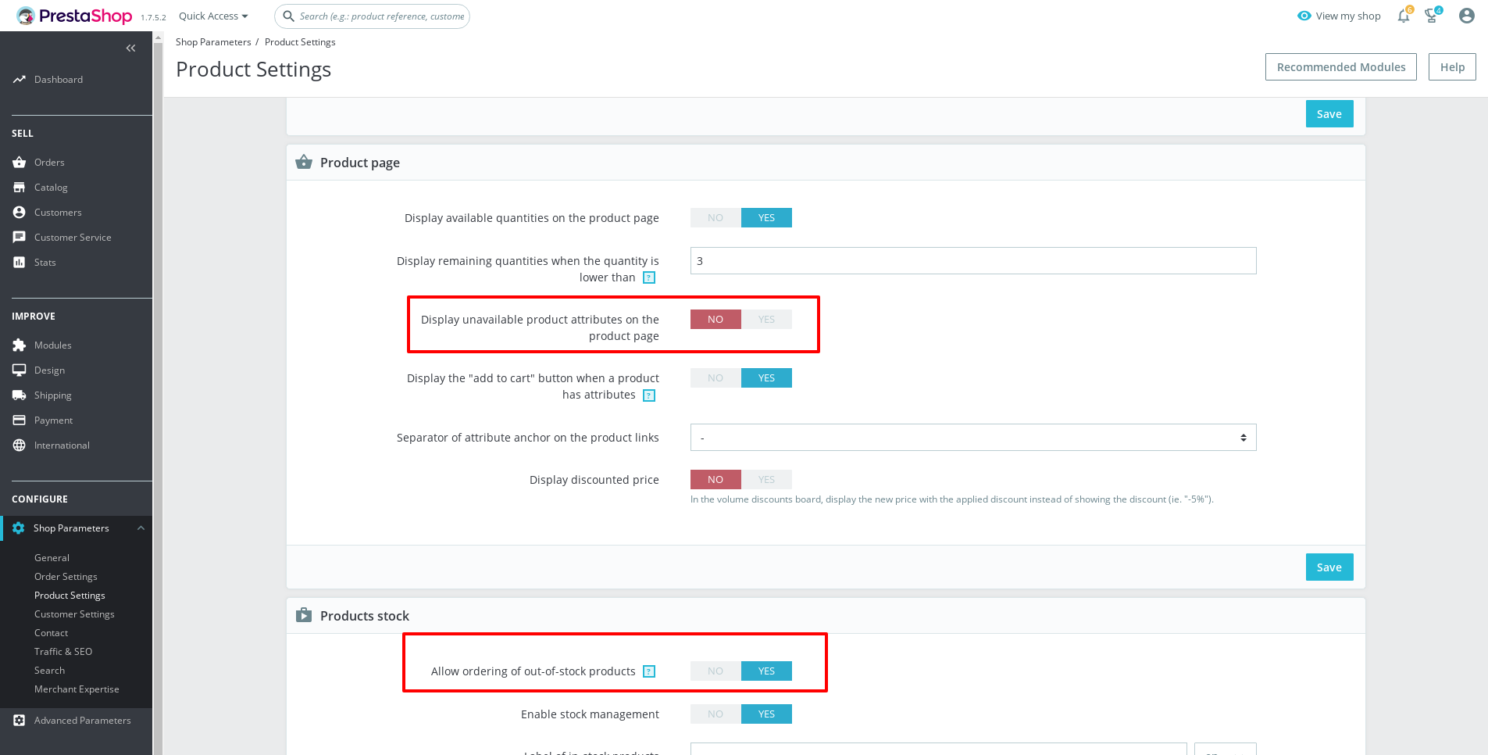Viewport: 1488px width, 755px height.
Task: Click the International globe icon
Action: point(20,445)
